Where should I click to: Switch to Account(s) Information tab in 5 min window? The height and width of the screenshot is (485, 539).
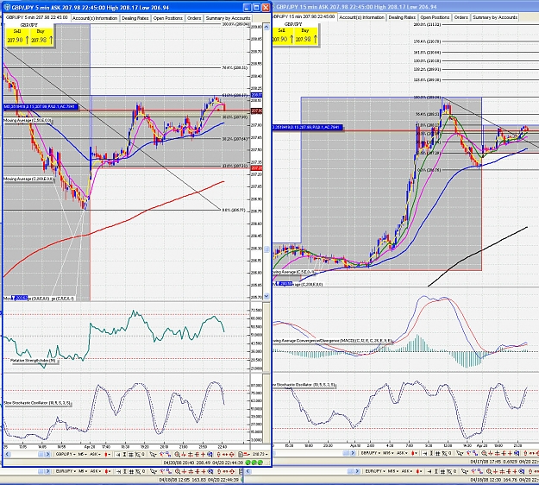95,18
